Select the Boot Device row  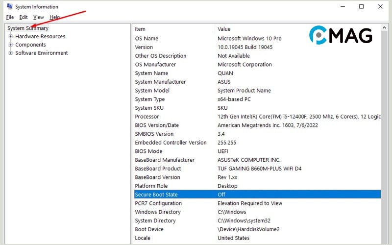click(258, 229)
